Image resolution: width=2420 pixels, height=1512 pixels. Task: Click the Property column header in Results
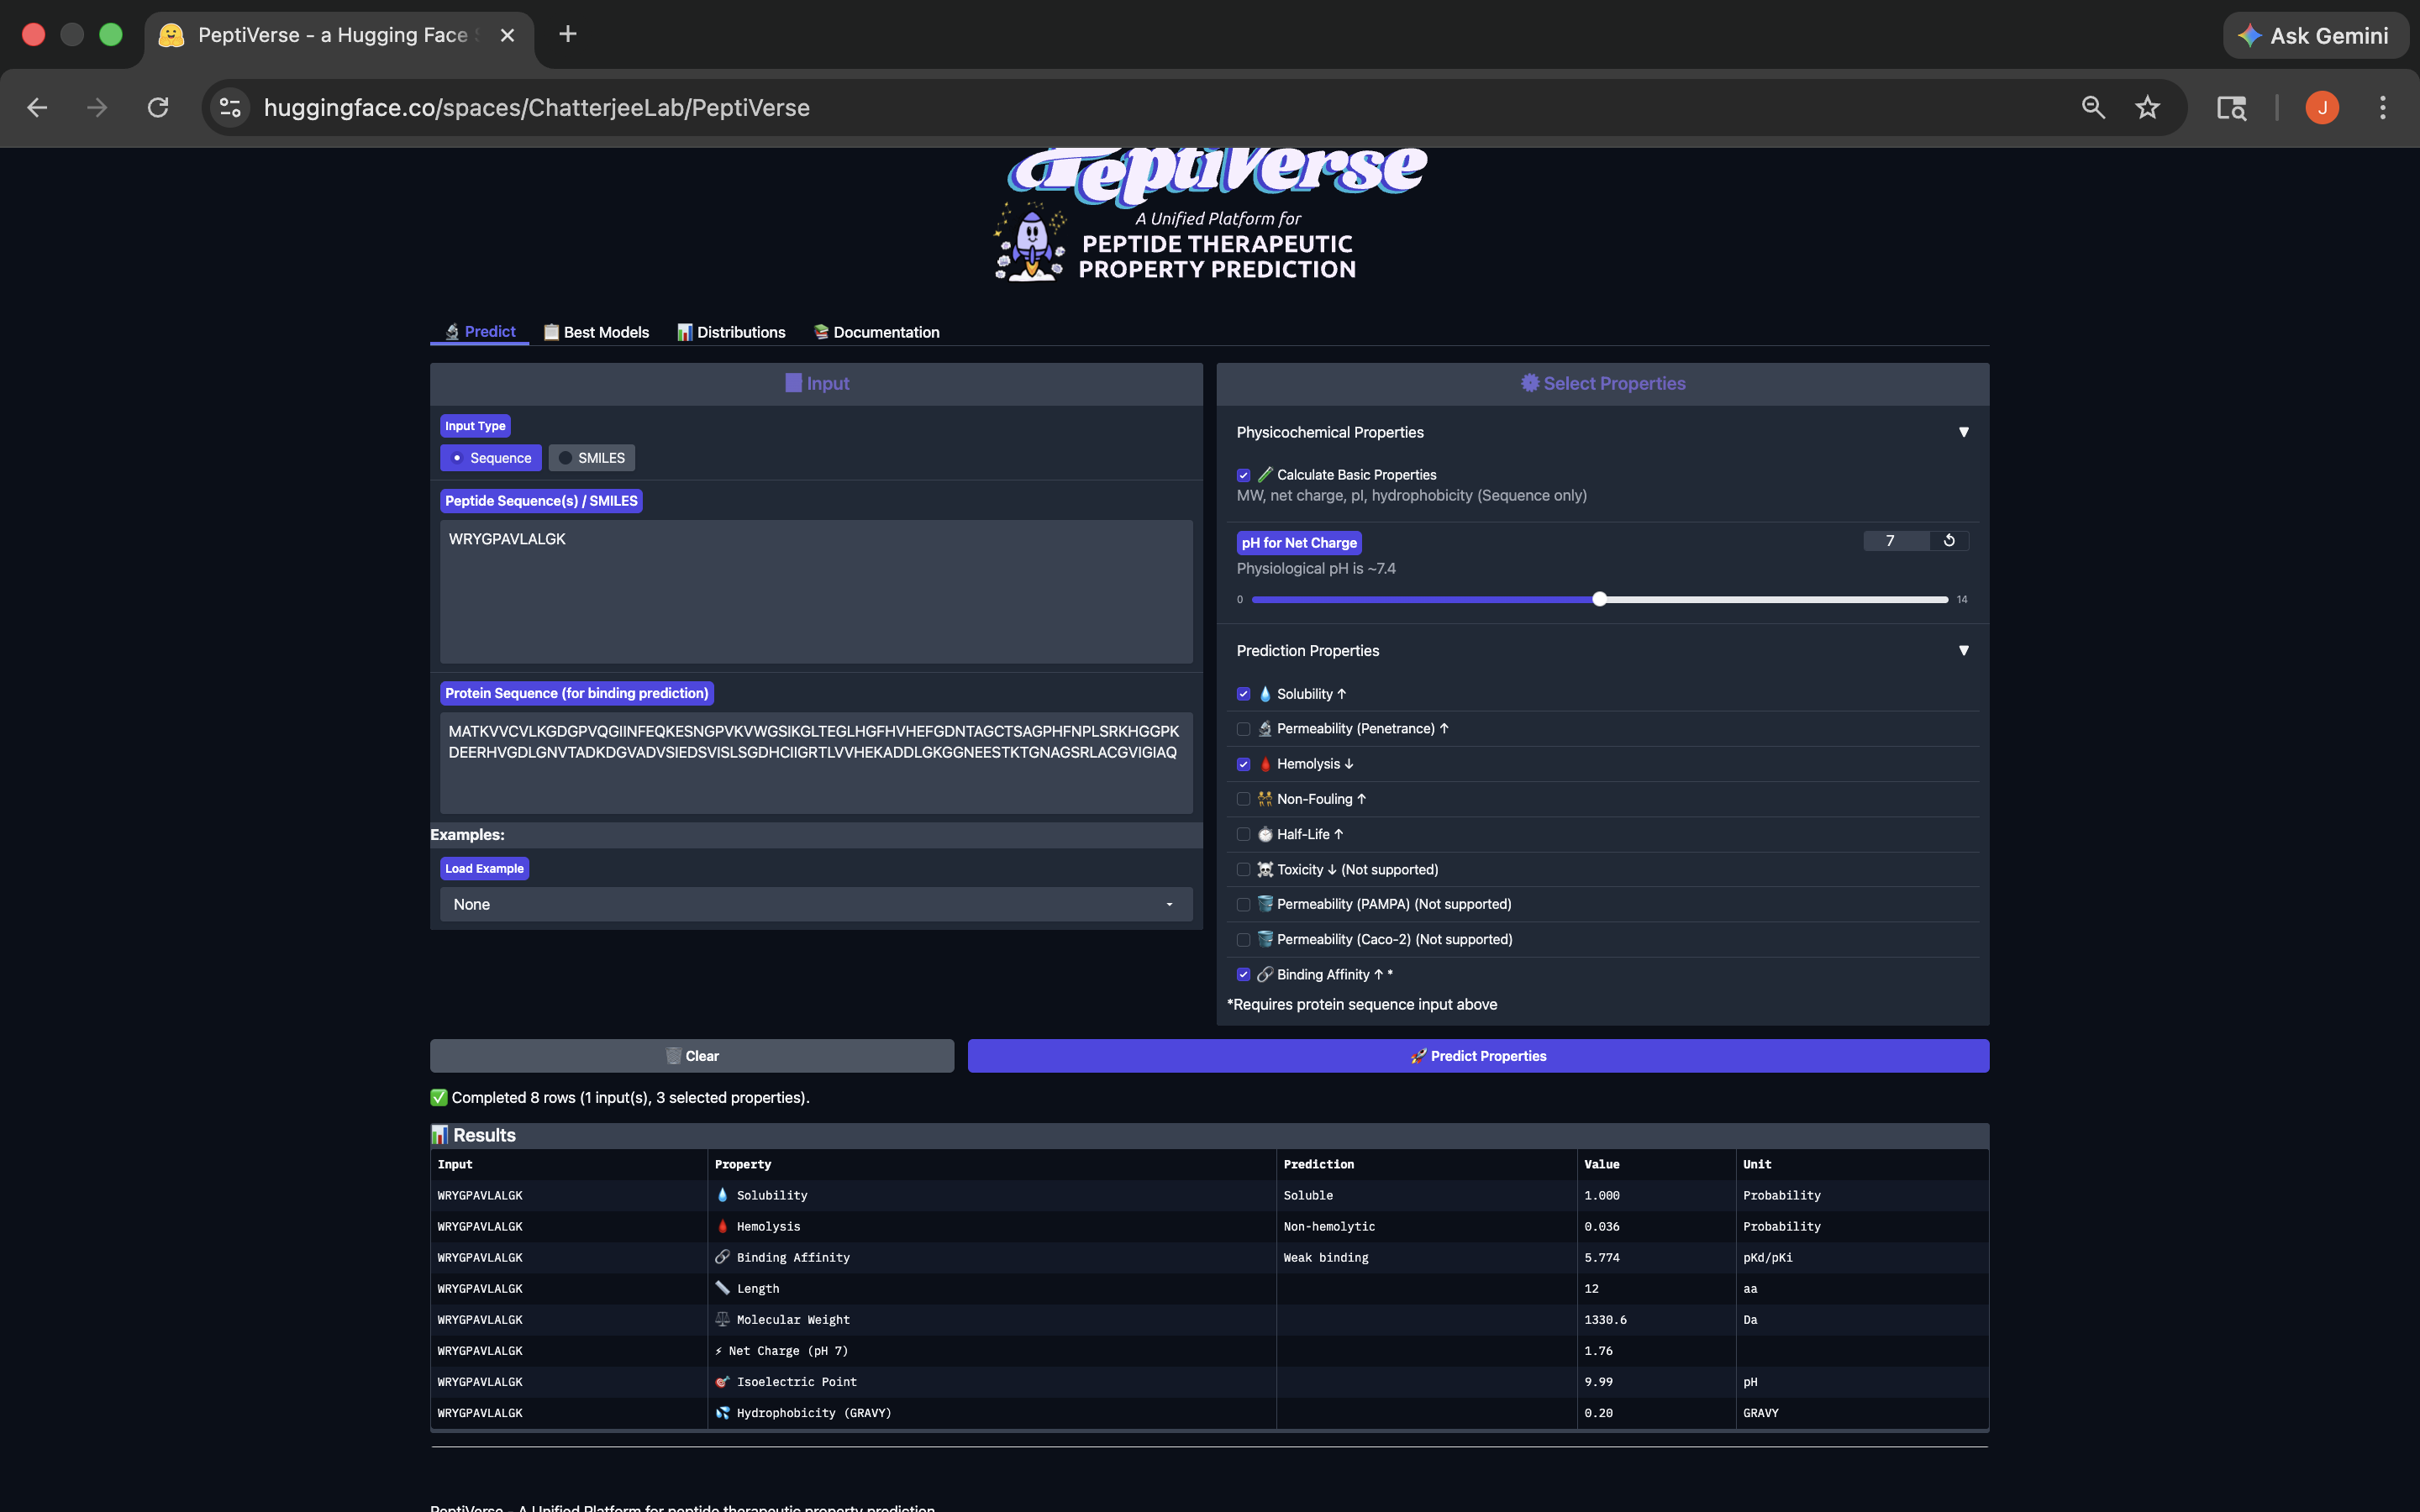click(743, 1164)
